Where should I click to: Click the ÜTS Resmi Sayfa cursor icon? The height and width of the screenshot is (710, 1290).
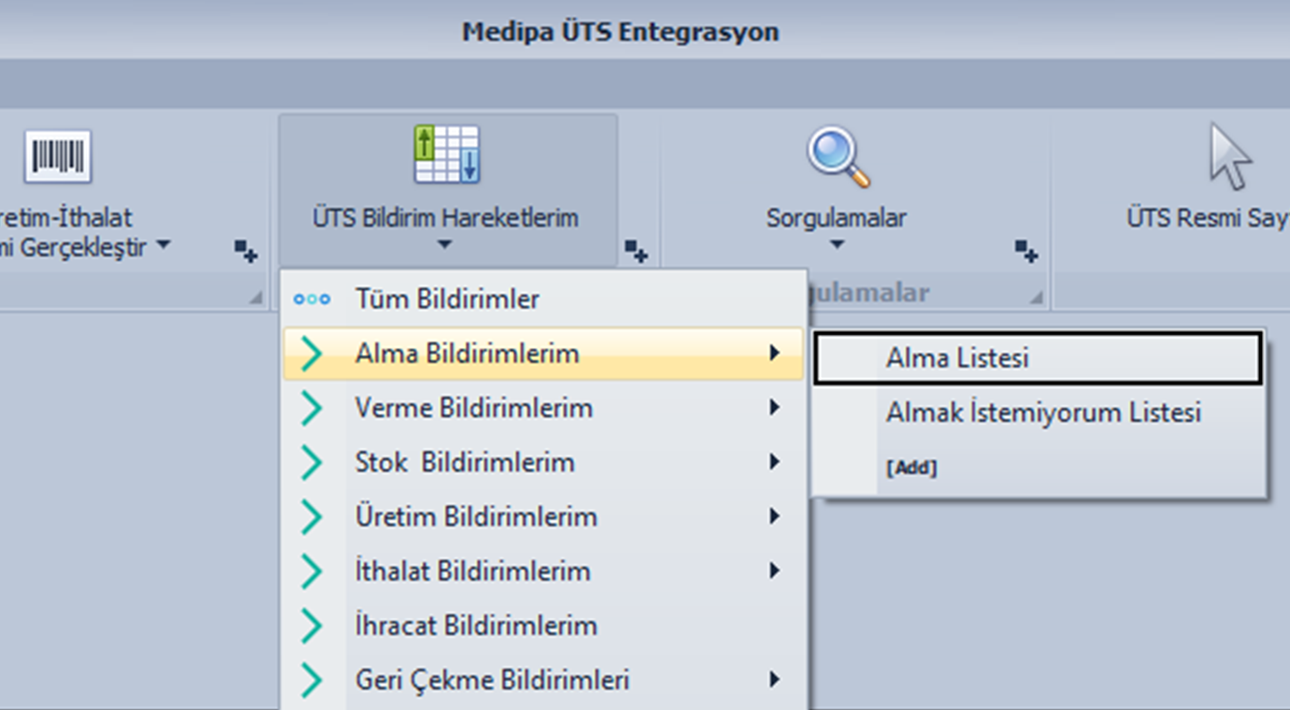[1228, 158]
